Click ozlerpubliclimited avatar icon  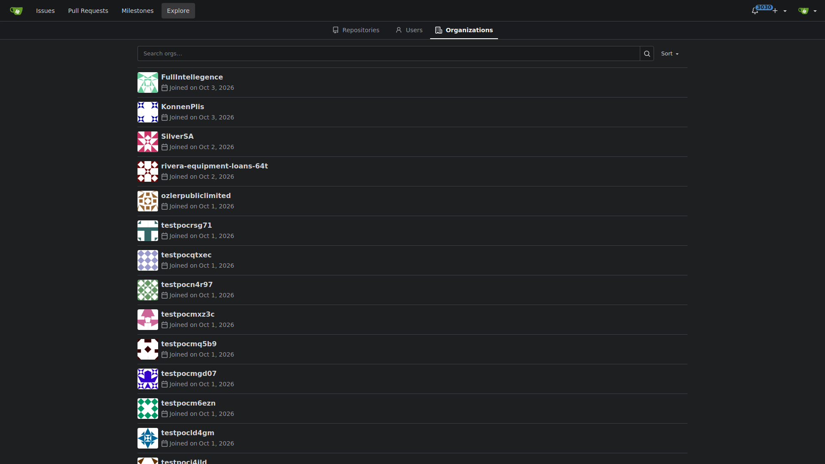148,201
